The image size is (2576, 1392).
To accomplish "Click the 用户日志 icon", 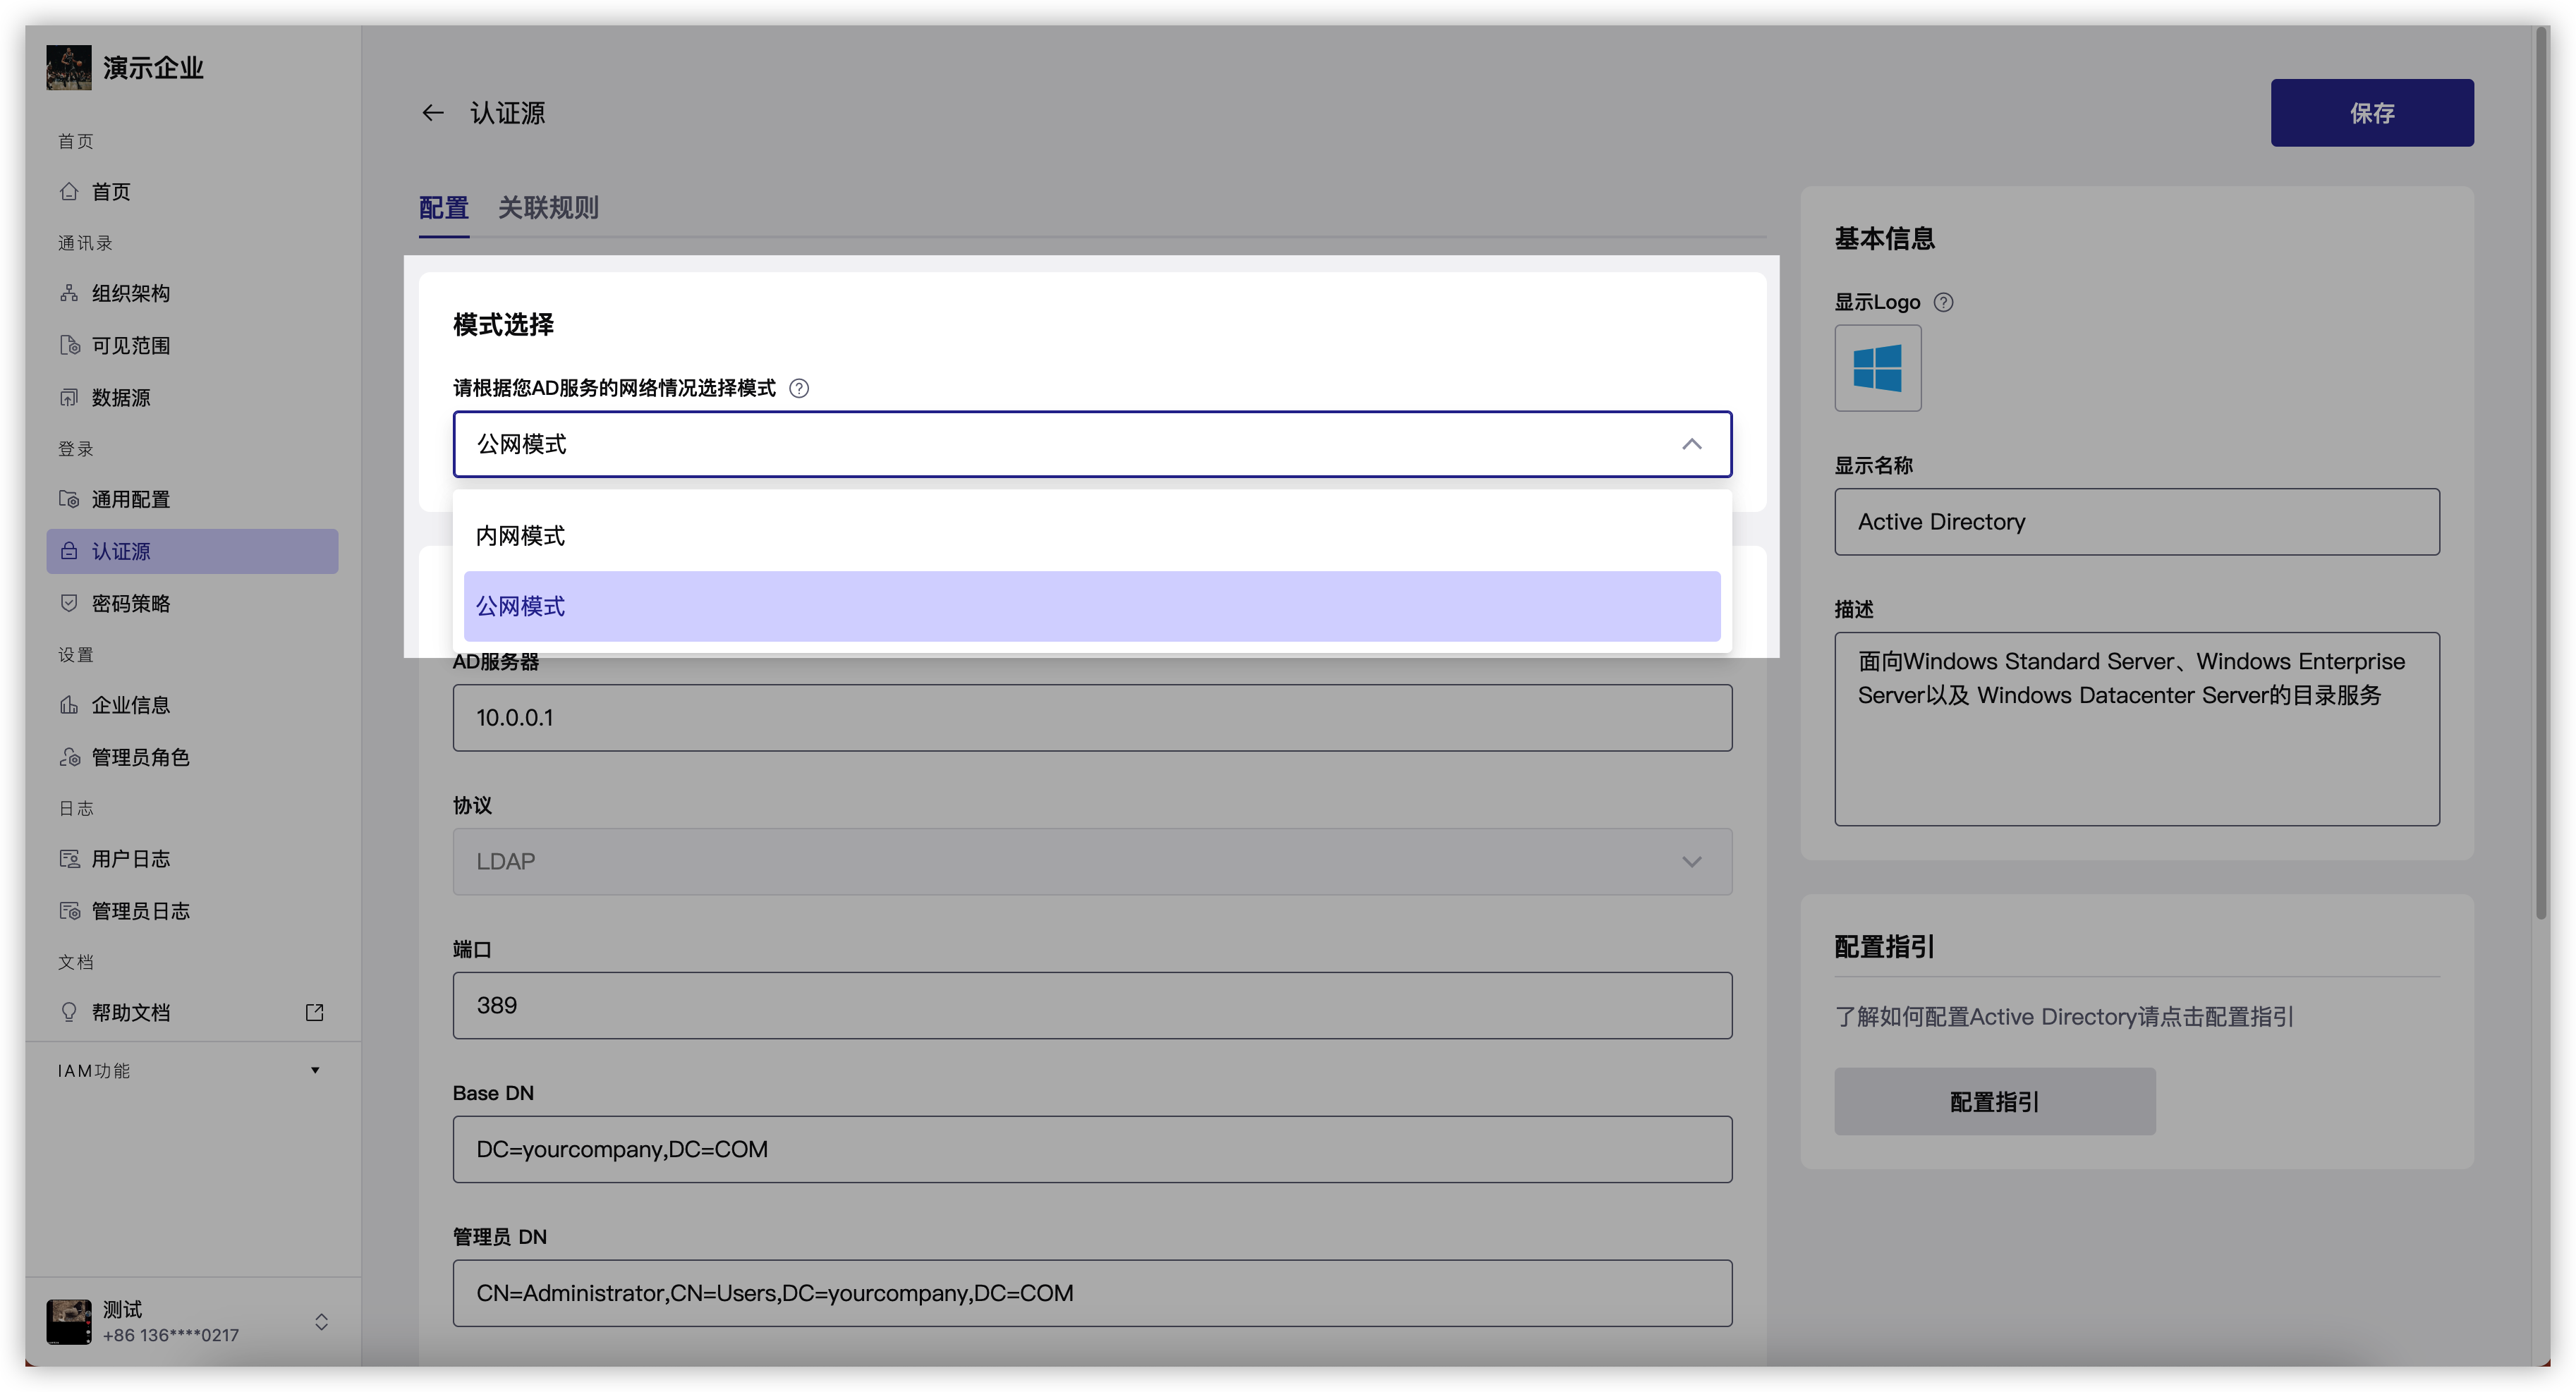I will (x=69, y=859).
